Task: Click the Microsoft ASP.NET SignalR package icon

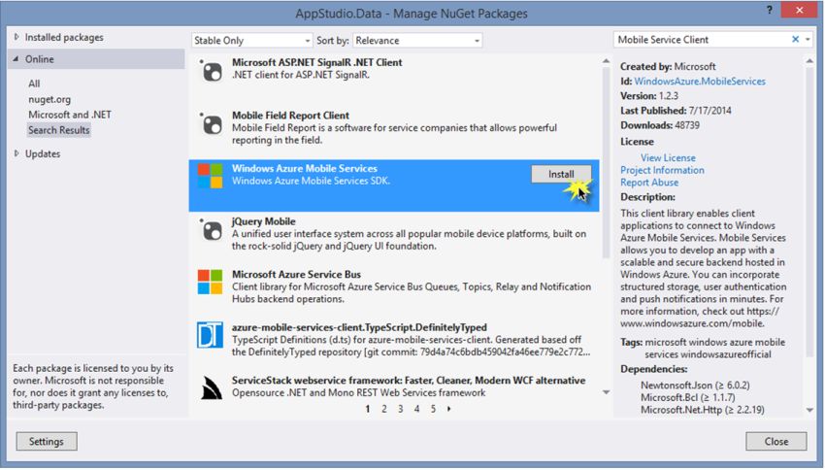Action: click(x=212, y=71)
